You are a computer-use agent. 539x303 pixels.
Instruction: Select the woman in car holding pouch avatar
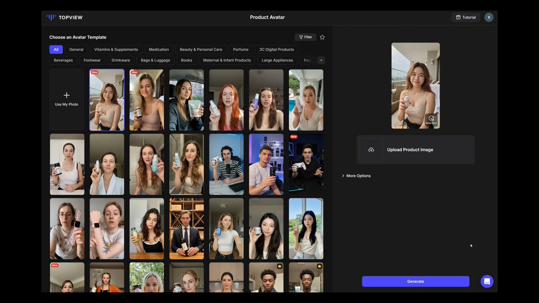point(186,100)
